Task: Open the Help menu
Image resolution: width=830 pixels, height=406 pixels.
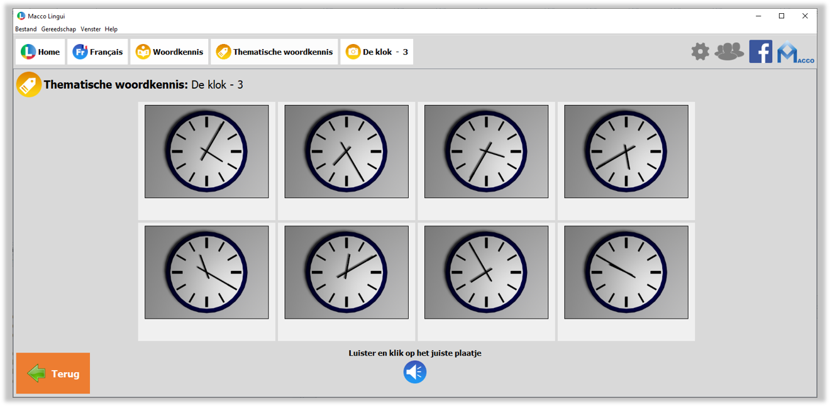Action: pyautogui.click(x=111, y=29)
